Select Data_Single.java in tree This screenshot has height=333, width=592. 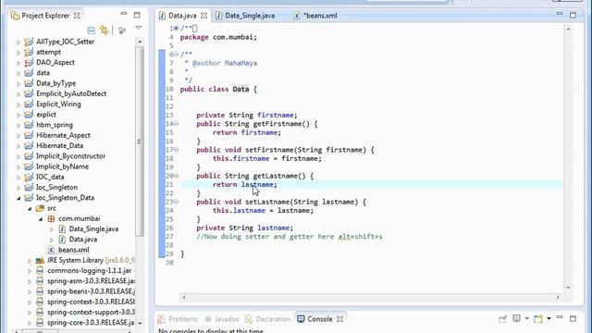pos(93,228)
